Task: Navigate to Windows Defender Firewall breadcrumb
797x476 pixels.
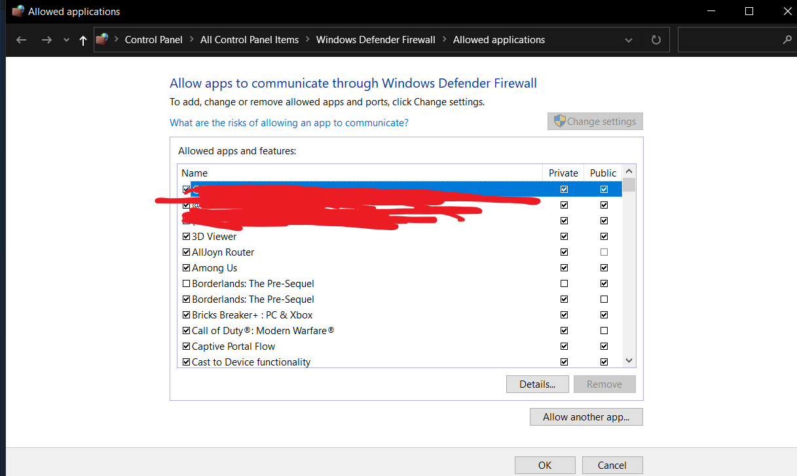Action: click(375, 40)
